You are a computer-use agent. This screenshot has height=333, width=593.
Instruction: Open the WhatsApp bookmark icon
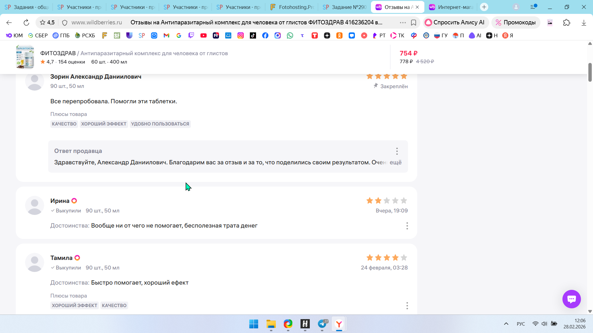click(290, 35)
